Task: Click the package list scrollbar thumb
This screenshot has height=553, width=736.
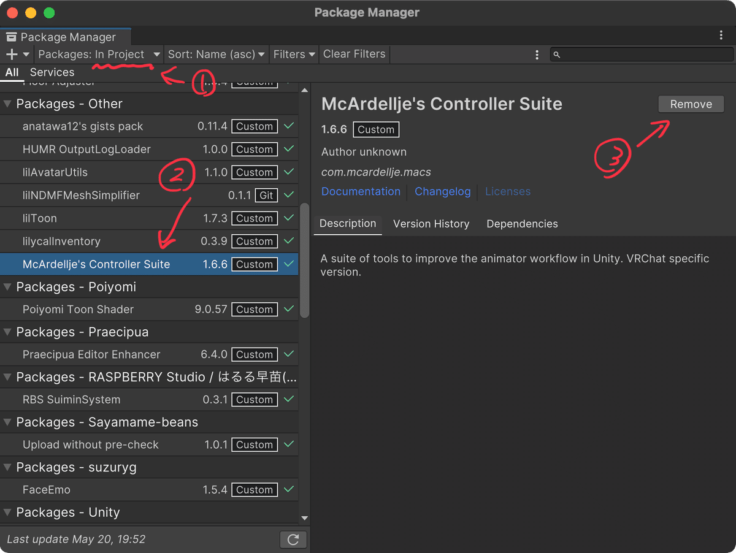Action: click(x=304, y=260)
